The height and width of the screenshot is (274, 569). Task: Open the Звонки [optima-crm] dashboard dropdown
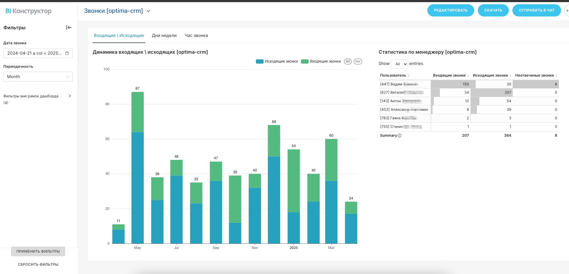point(148,11)
